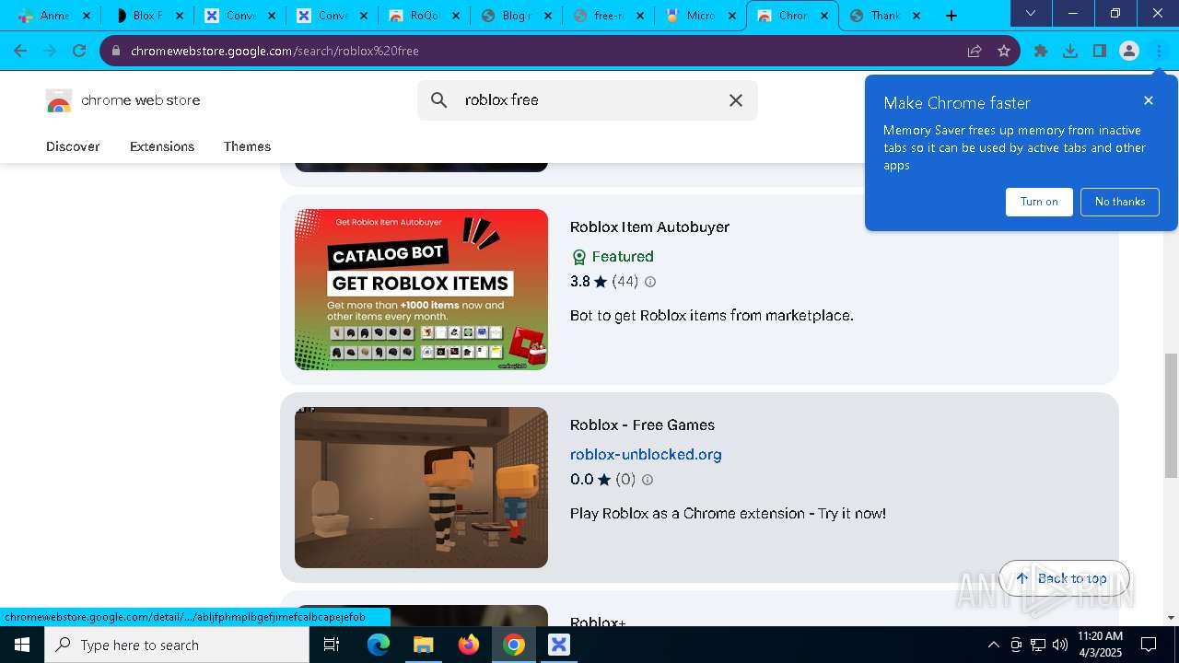Click the Featured badge on Item Autobuyer
1179x663 pixels.
tap(613, 257)
